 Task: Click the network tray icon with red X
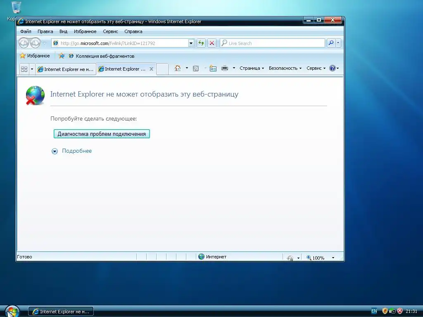(400, 311)
